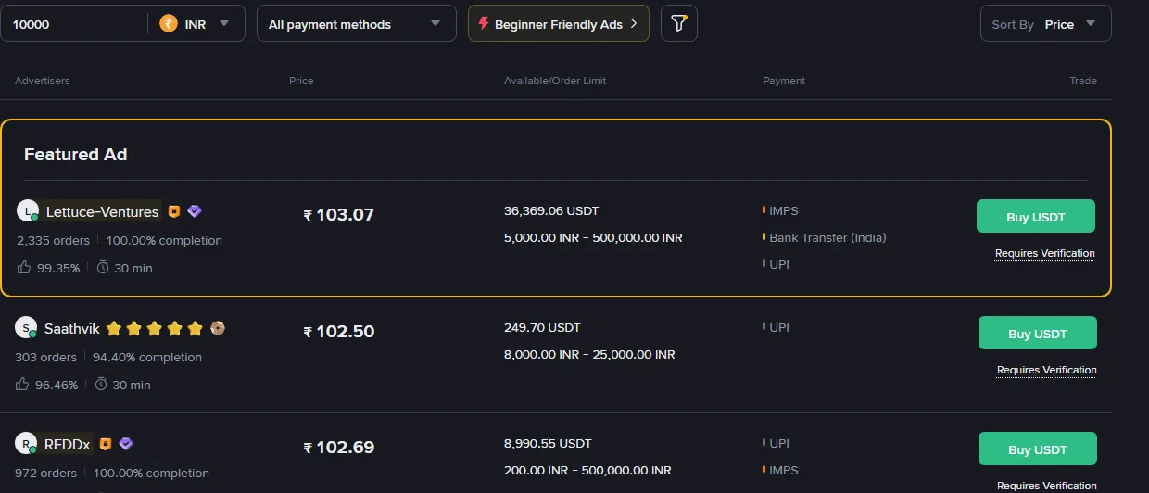
Task: Click the thumbs-up icon next to 96.46%
Action: 22,385
